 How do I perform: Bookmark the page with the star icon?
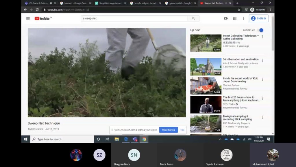(239, 10)
